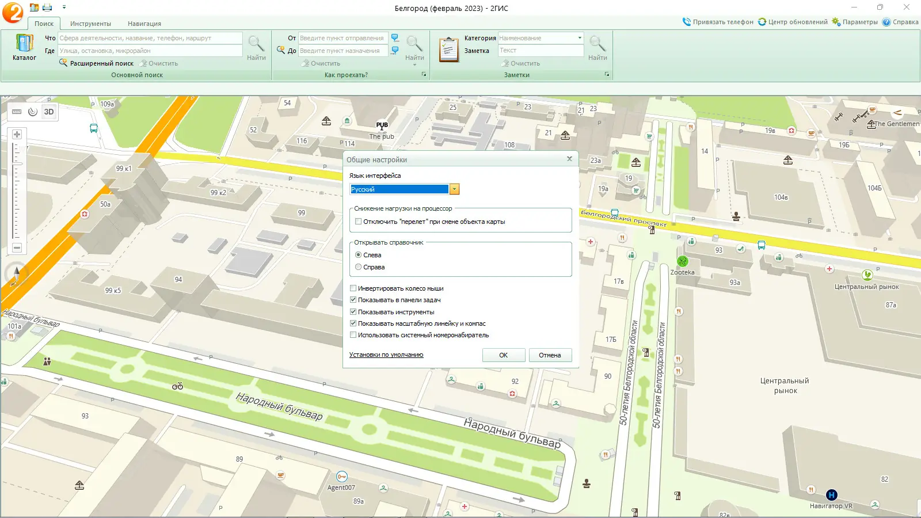Click the compass on the map
This screenshot has height=518, width=921.
tap(16, 275)
